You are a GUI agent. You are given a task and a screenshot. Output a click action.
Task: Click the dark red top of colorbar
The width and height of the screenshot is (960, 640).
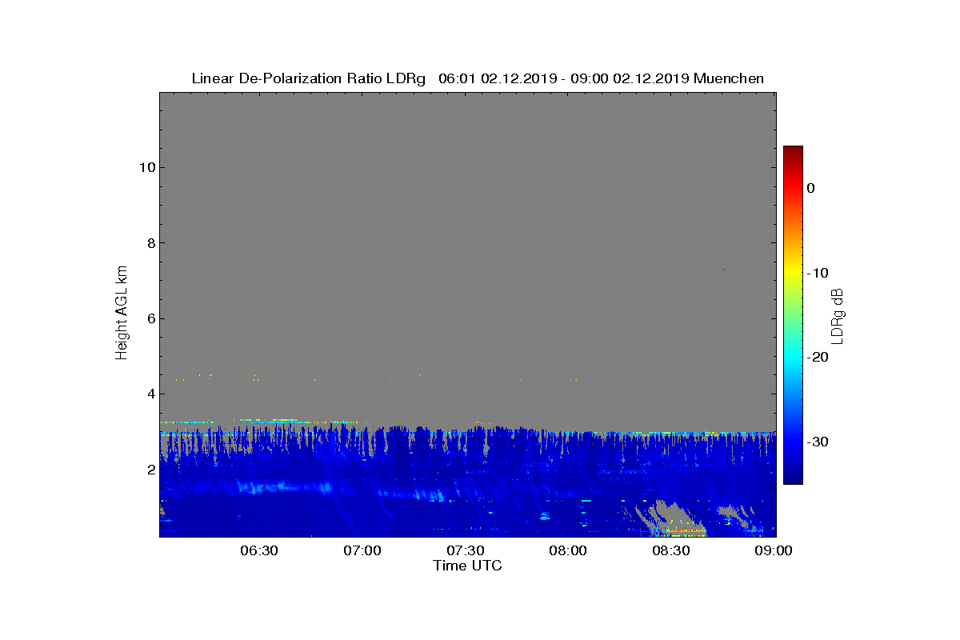pos(793,152)
